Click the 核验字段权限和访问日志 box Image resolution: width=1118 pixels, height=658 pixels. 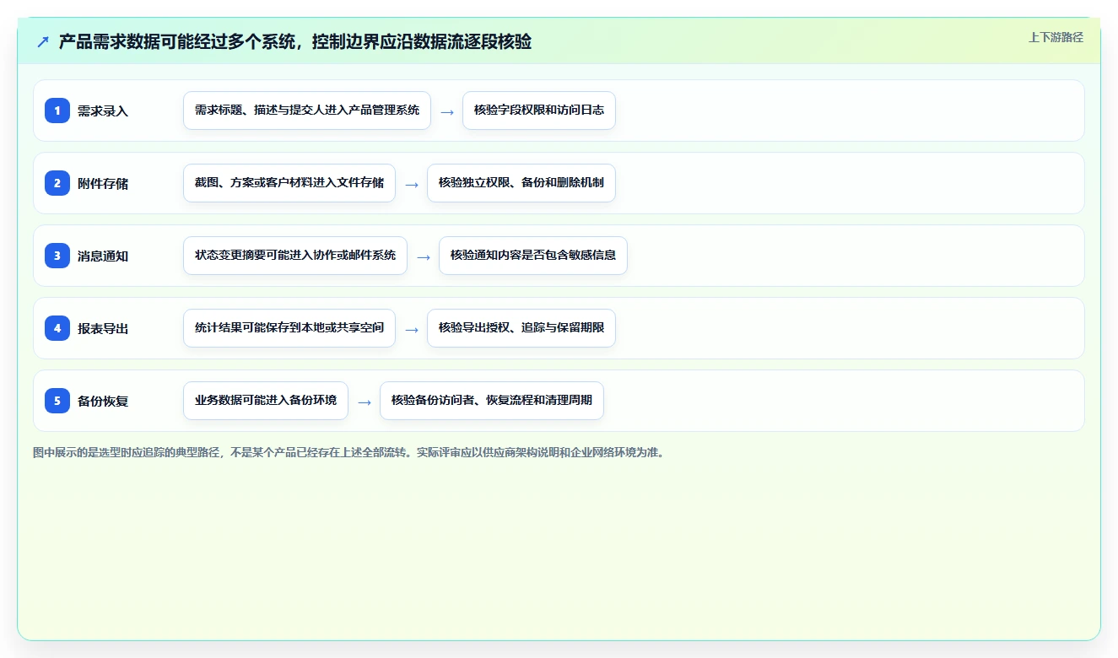539,111
